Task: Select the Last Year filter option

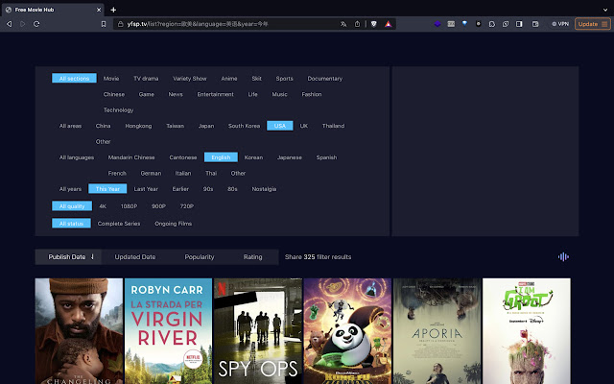Action: (x=146, y=189)
